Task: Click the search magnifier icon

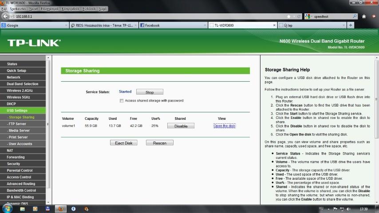Action: pyautogui.click(x=355, y=16)
